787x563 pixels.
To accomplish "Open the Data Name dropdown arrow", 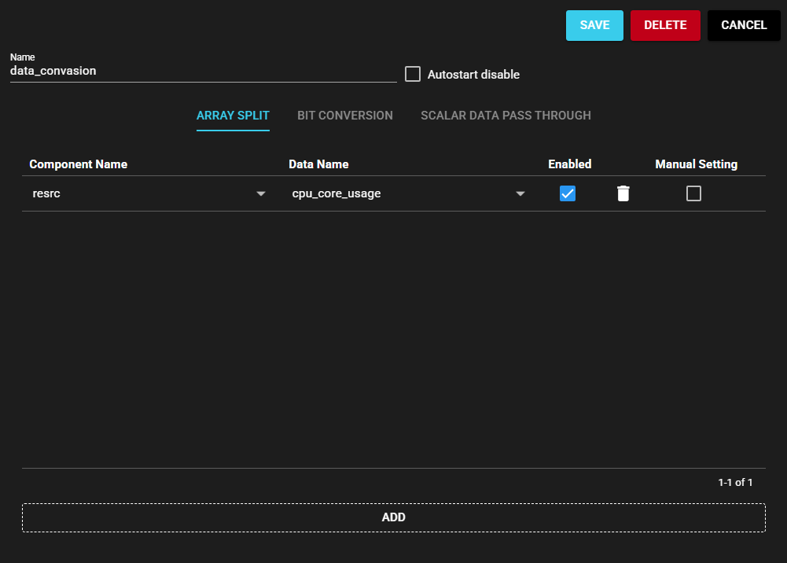I will (x=520, y=194).
